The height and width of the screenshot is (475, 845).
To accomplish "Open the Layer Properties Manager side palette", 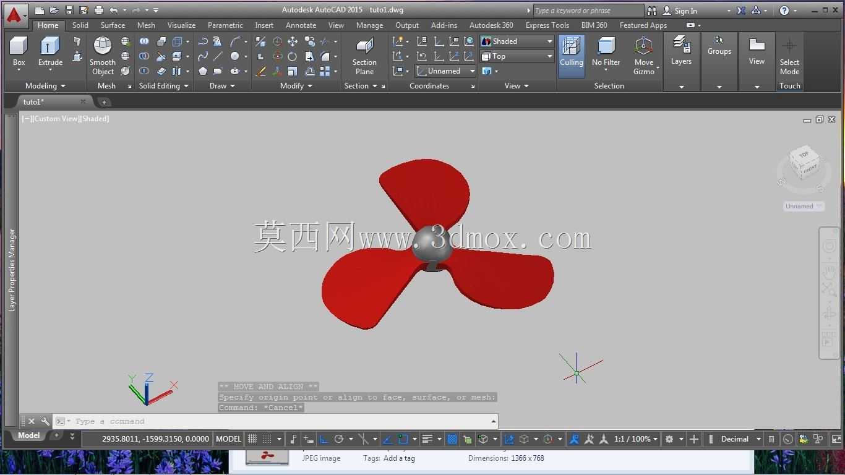I will click(11, 270).
